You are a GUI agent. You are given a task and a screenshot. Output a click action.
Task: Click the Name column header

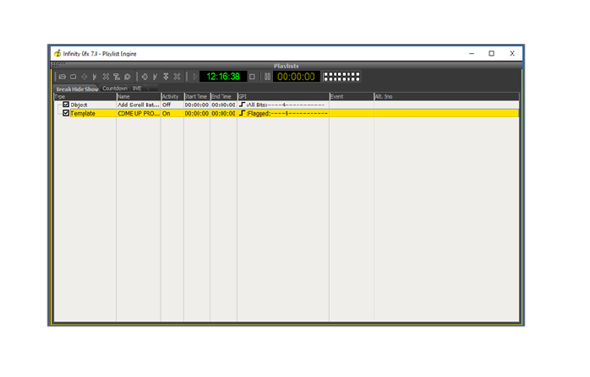139,96
